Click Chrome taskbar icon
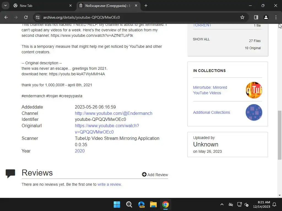282x211 pixels. tap(166, 204)
